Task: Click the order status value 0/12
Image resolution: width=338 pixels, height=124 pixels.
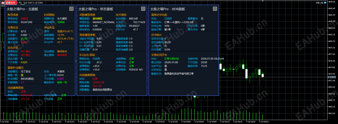Action: click(x=23, y=31)
